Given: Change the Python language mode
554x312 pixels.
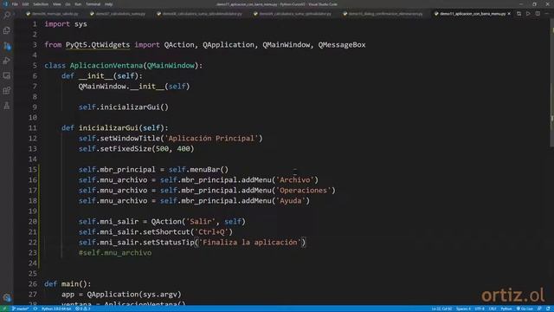Looking at the screenshot, I should click(x=506, y=309).
